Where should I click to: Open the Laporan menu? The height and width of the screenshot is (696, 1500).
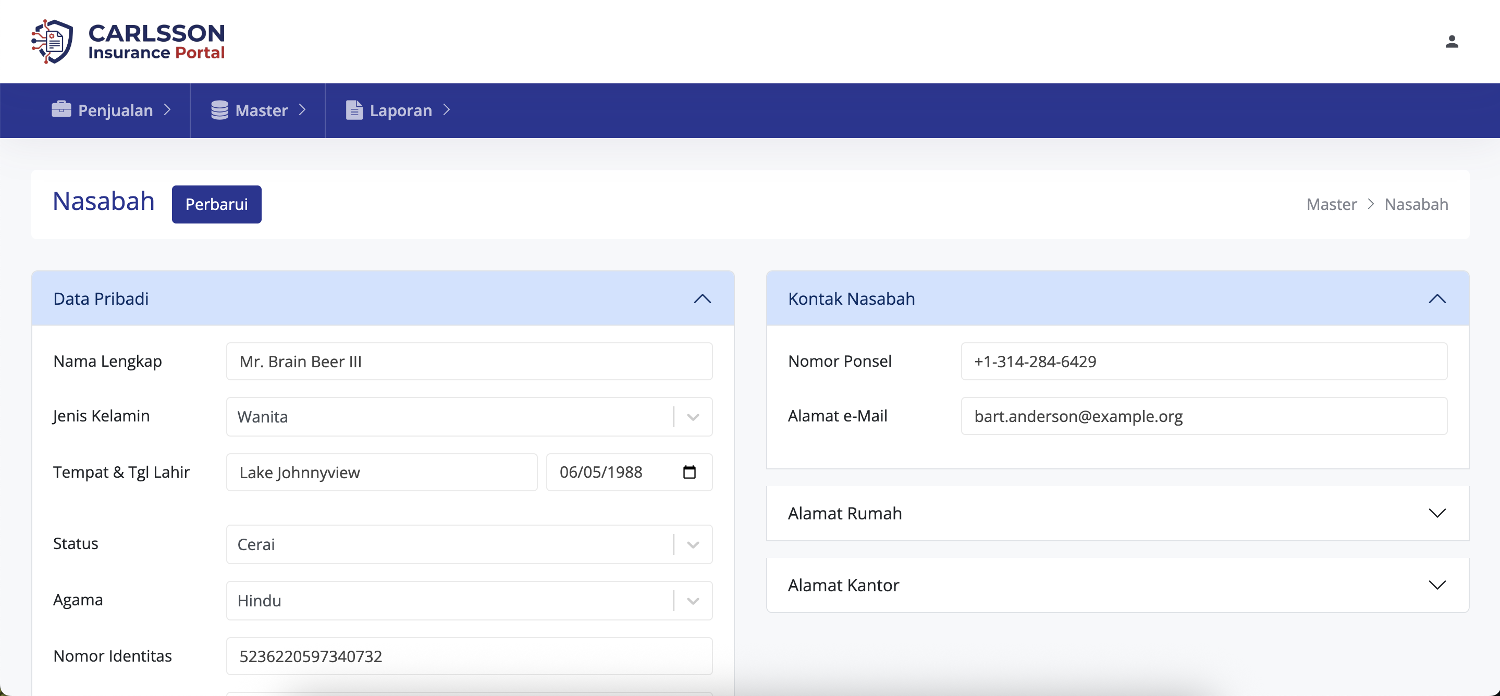[398, 110]
